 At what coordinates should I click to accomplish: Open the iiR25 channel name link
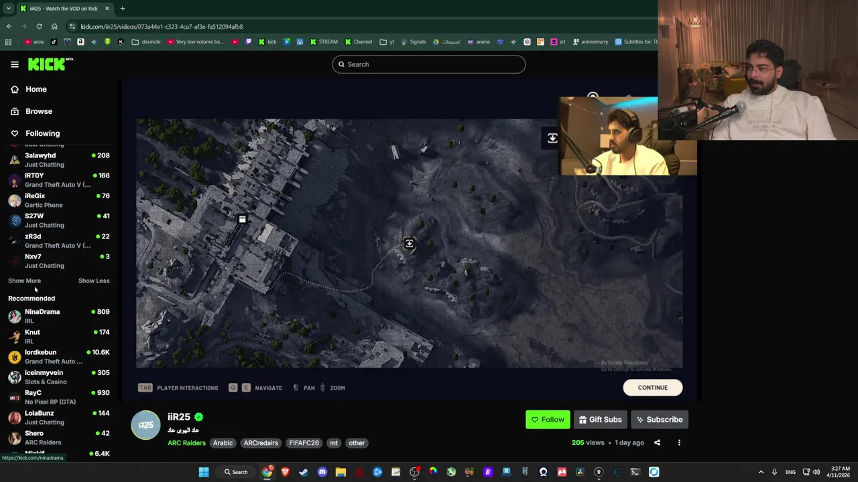pyautogui.click(x=179, y=417)
